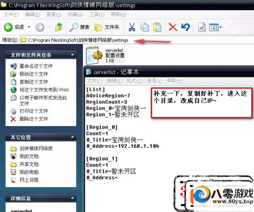Screen dimensions: 254x212
Task: Click the 我的文档 documents icon
Action: [13, 156]
